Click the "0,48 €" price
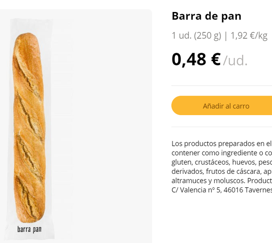 (196, 59)
